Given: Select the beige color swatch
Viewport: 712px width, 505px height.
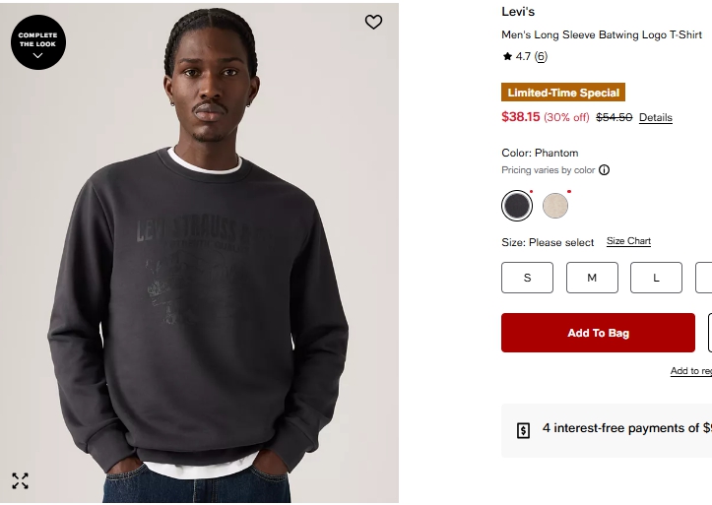Looking at the screenshot, I should coord(555,205).
